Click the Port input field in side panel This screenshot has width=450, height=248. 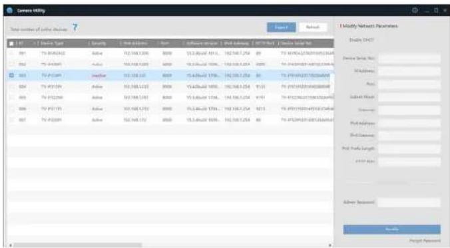(409, 84)
